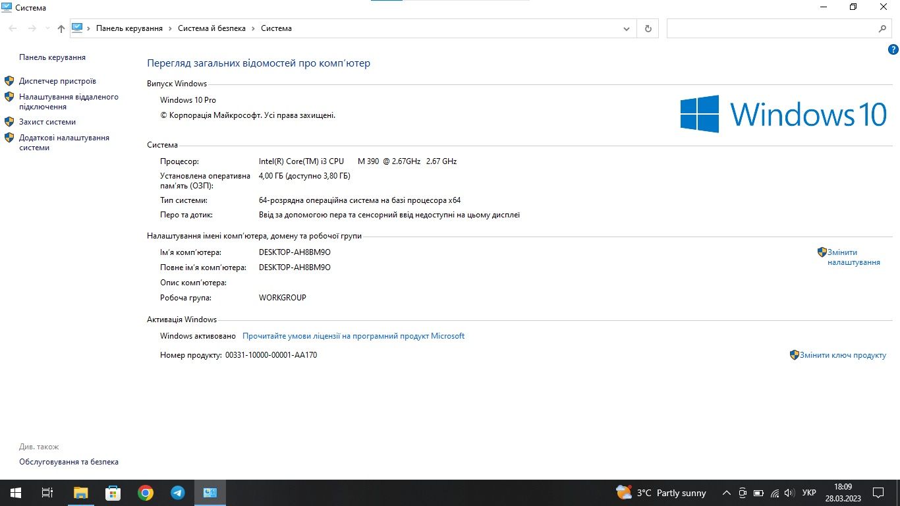Open recent locations dropdown arrow
Viewport: 900px width, 506px height.
coord(47,28)
